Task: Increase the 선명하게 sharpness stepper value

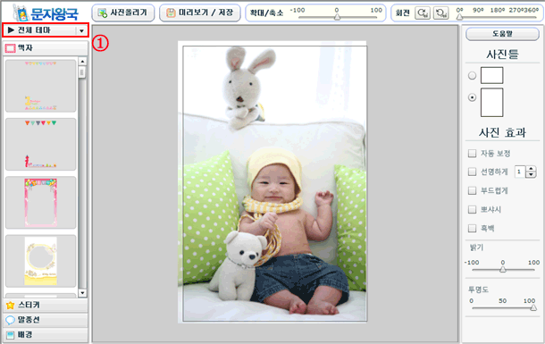Action: pos(531,169)
